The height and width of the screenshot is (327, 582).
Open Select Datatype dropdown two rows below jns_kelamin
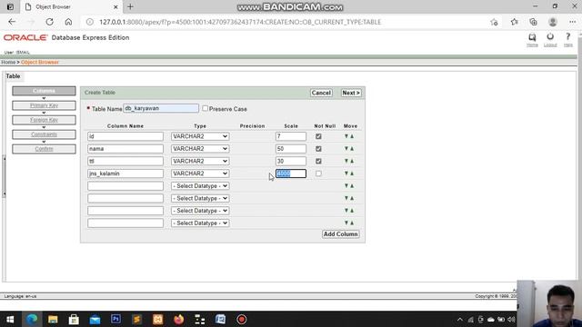(x=200, y=198)
